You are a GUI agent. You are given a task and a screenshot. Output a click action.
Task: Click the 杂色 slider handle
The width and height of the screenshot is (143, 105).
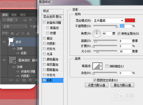94,73
